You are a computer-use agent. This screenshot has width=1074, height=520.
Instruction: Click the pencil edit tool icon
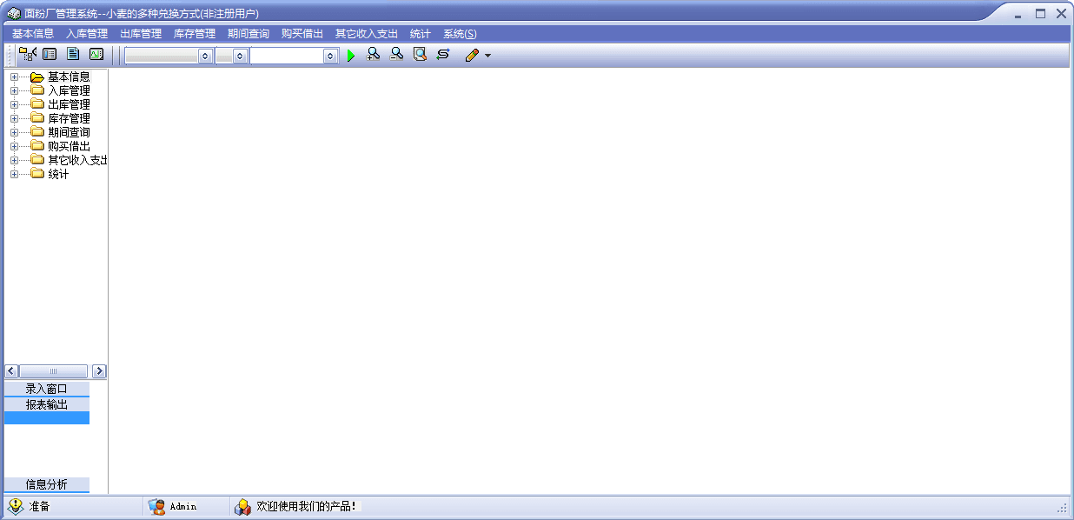[x=472, y=56]
